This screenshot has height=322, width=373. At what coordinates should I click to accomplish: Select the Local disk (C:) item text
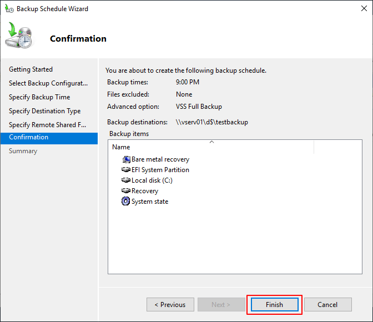point(152,180)
